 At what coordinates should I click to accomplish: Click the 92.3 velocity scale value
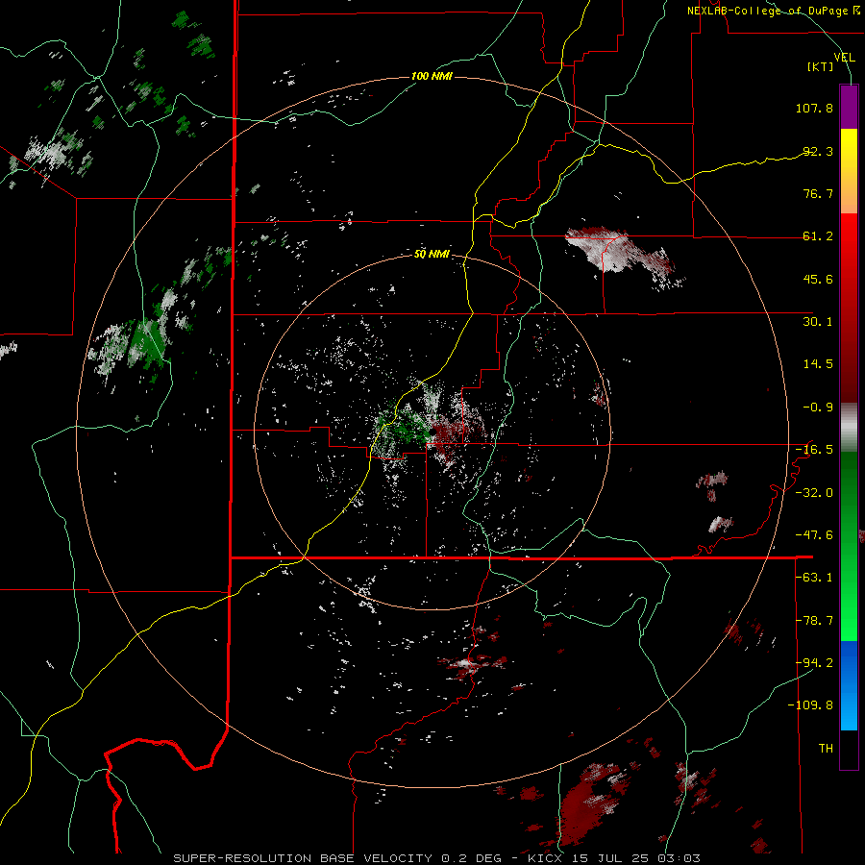coord(818,151)
